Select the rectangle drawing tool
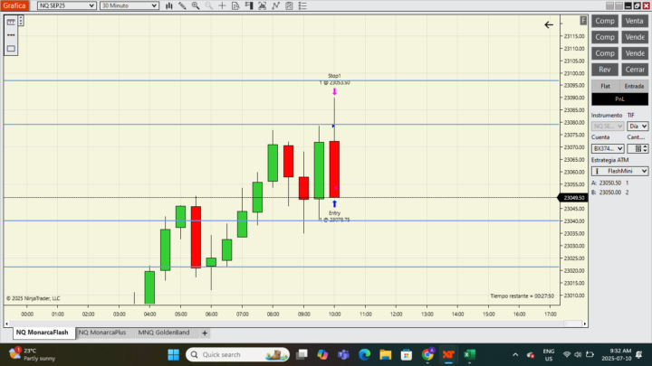 [11, 49]
